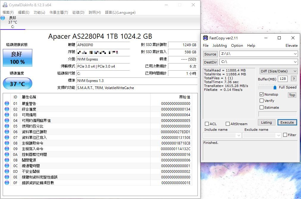
Task: Click the Finished. status log area
Action: (x=250, y=150)
